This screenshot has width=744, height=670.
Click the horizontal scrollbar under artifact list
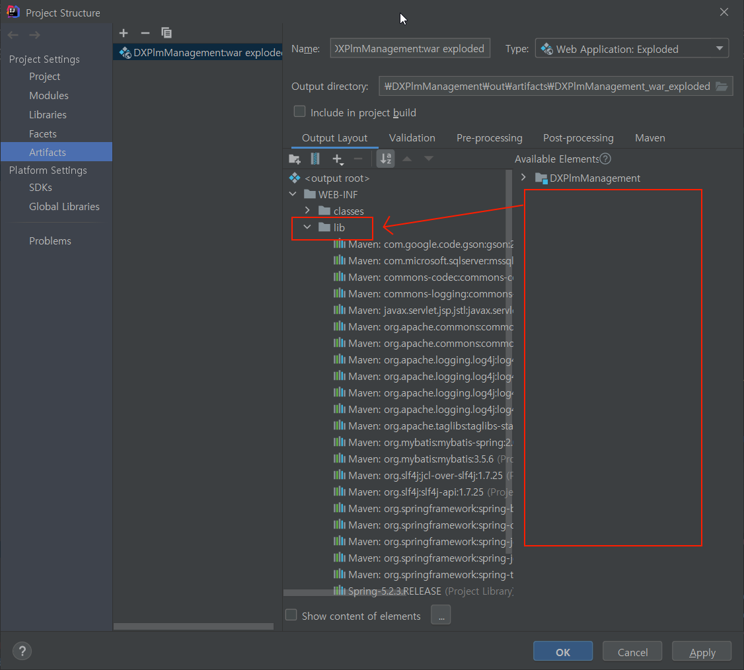(x=194, y=626)
